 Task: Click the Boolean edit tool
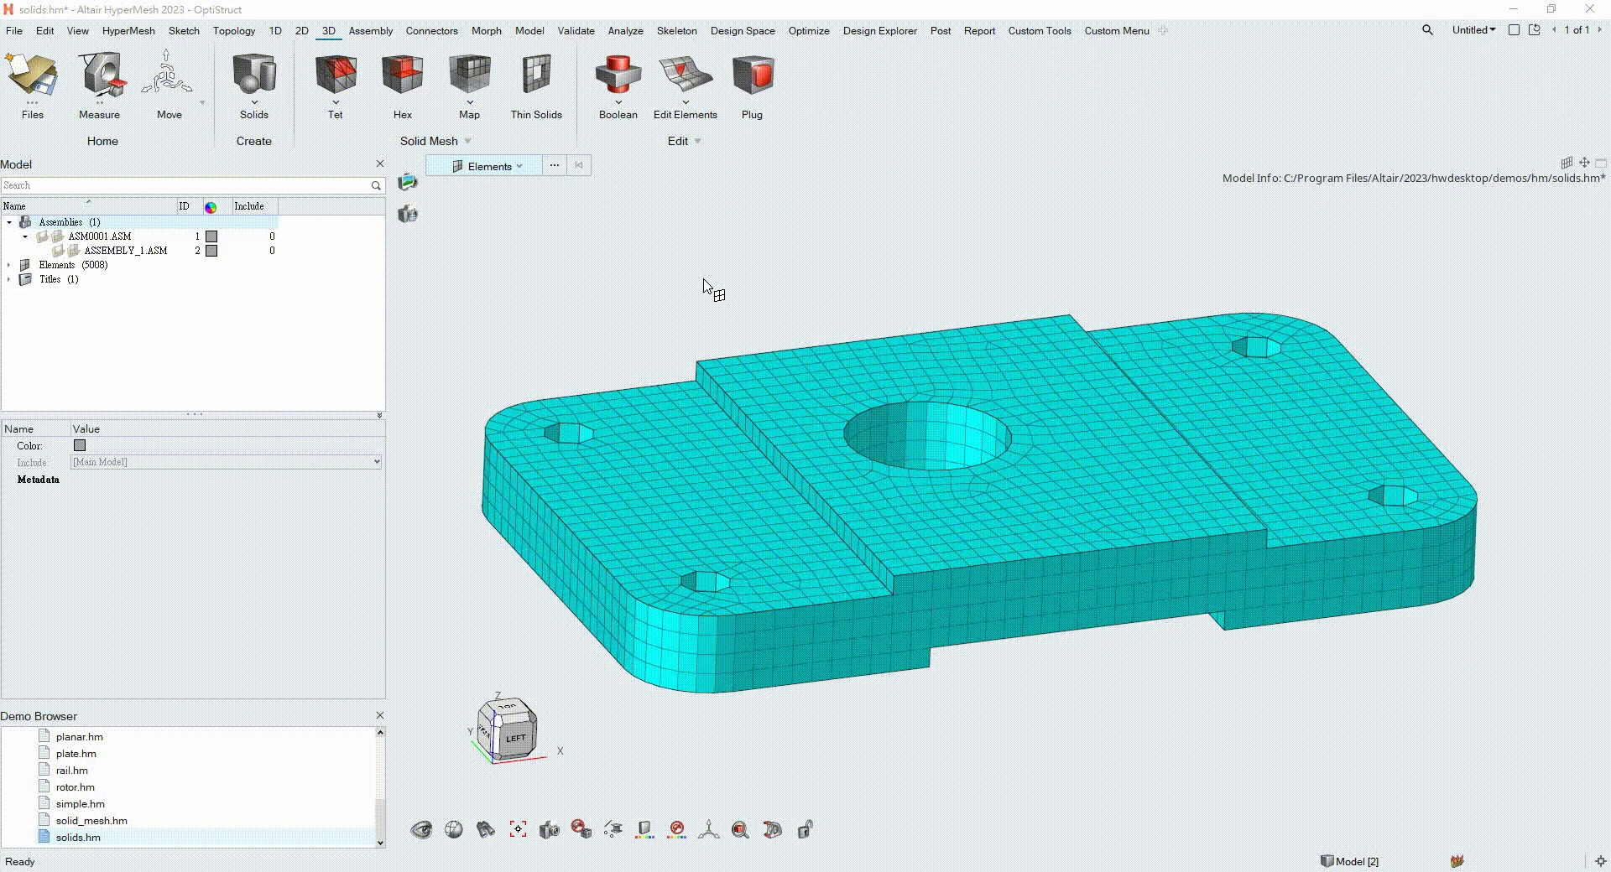click(x=618, y=75)
